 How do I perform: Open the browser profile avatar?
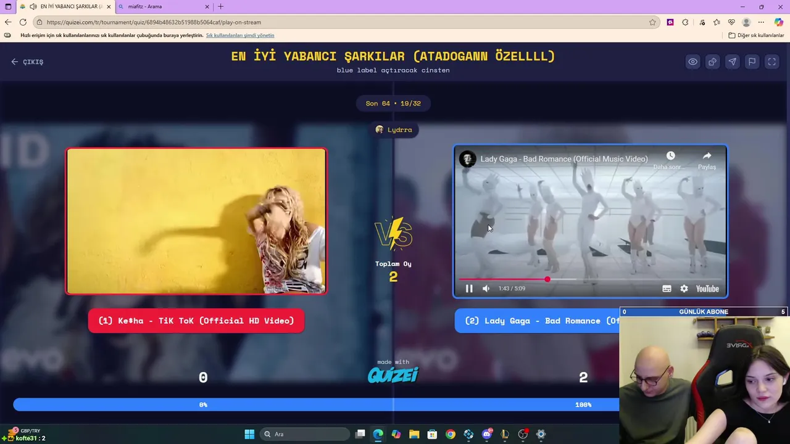pos(746,22)
